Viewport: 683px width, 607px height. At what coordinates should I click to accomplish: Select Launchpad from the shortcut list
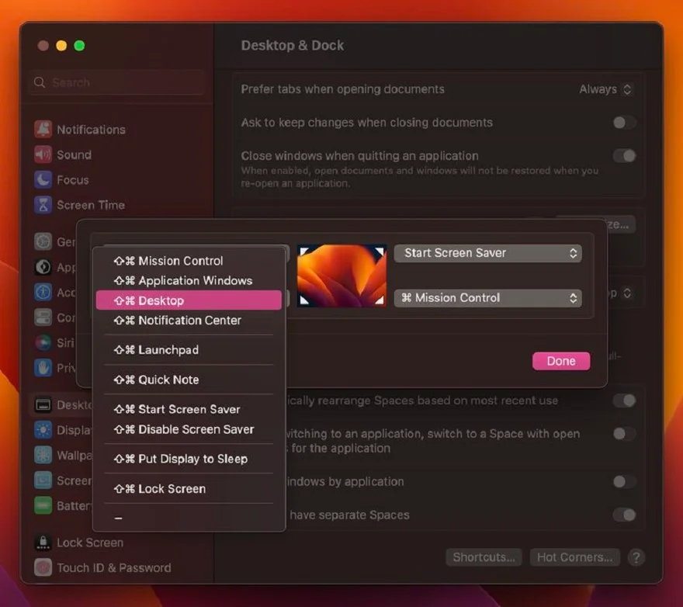pos(163,349)
